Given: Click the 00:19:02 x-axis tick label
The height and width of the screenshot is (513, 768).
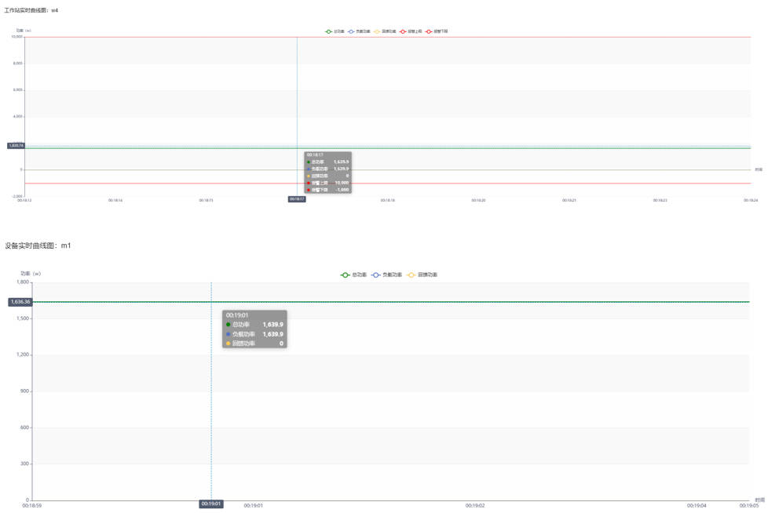Looking at the screenshot, I should [x=475, y=506].
